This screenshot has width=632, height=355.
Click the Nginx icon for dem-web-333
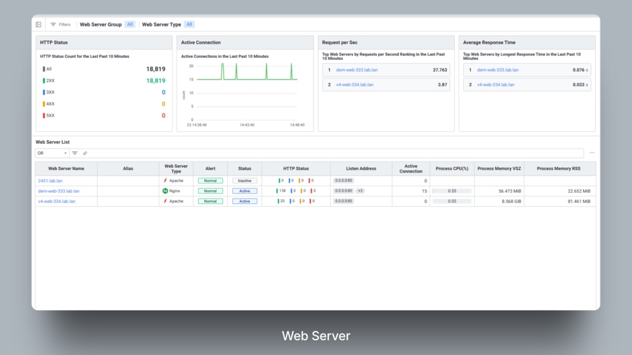[x=165, y=191]
